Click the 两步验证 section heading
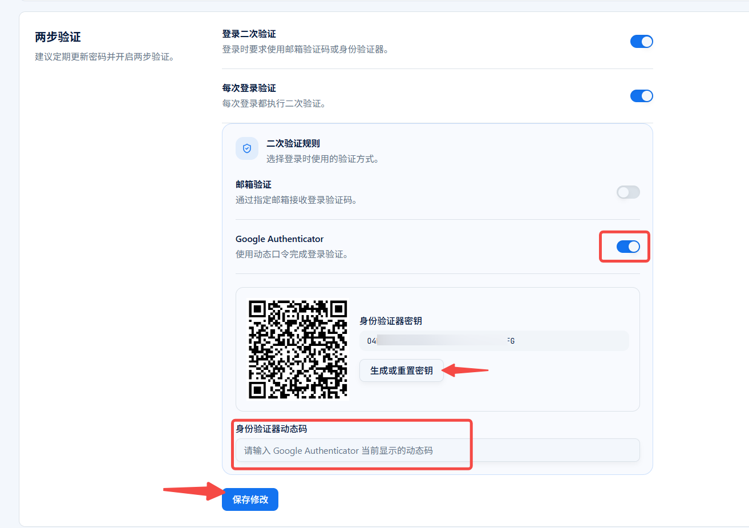The image size is (749, 528). click(58, 37)
